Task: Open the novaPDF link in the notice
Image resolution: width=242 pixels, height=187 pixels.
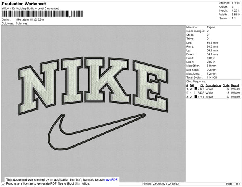Action: pyautogui.click(x=111, y=180)
